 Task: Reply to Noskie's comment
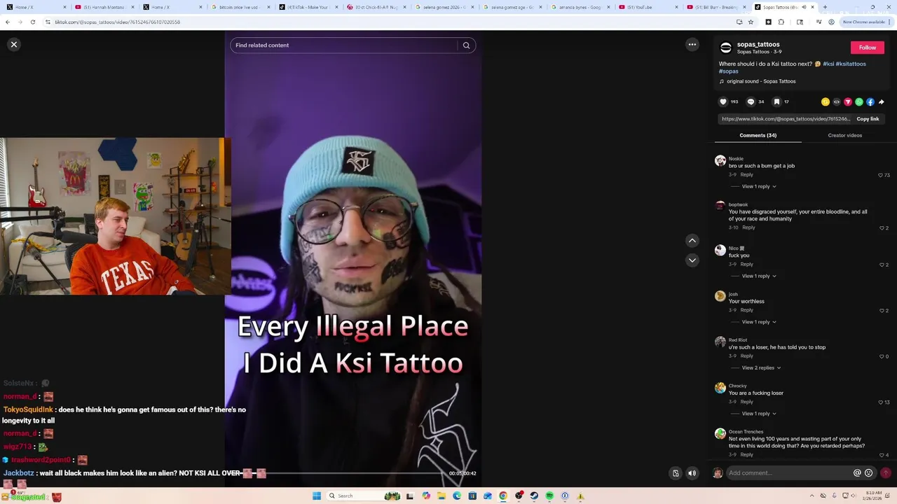[x=747, y=175]
